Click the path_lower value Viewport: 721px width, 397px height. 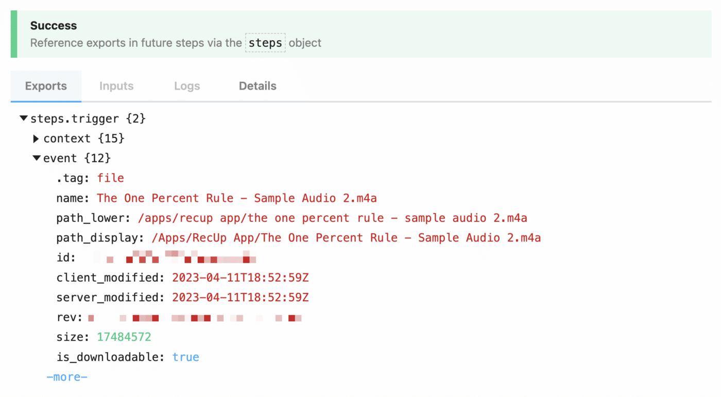point(333,218)
